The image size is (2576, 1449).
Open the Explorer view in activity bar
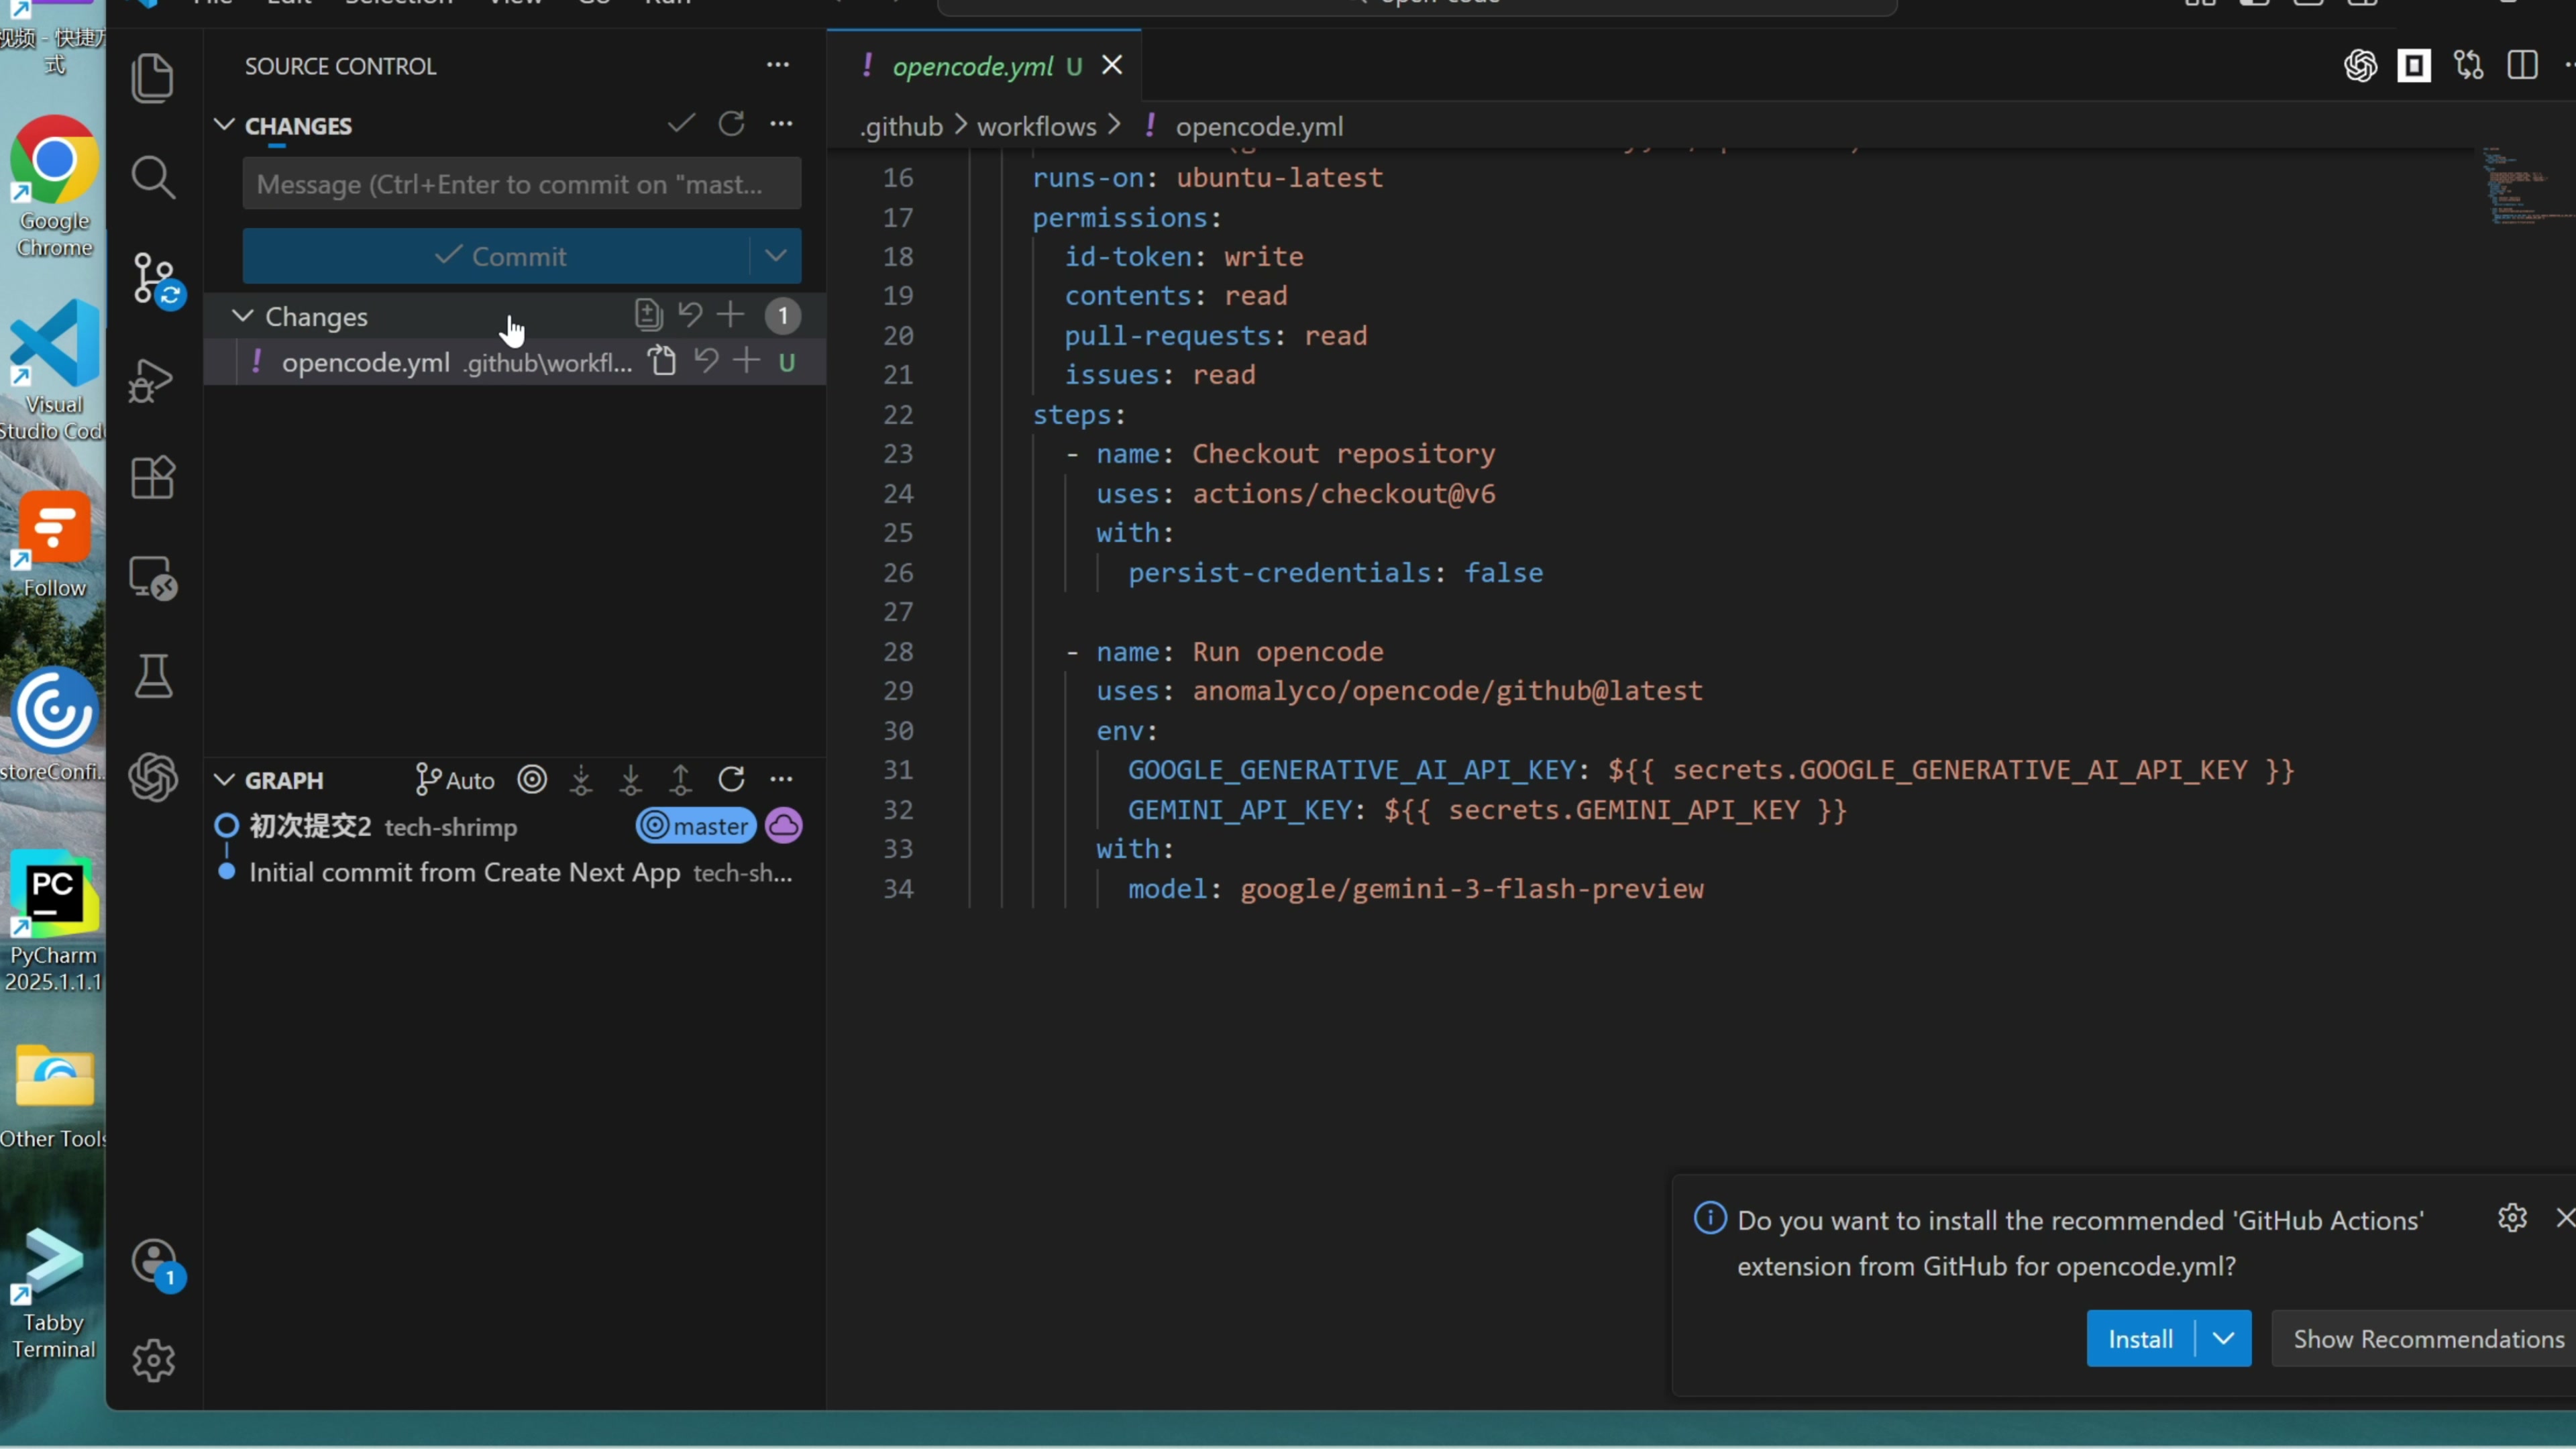(x=152, y=78)
